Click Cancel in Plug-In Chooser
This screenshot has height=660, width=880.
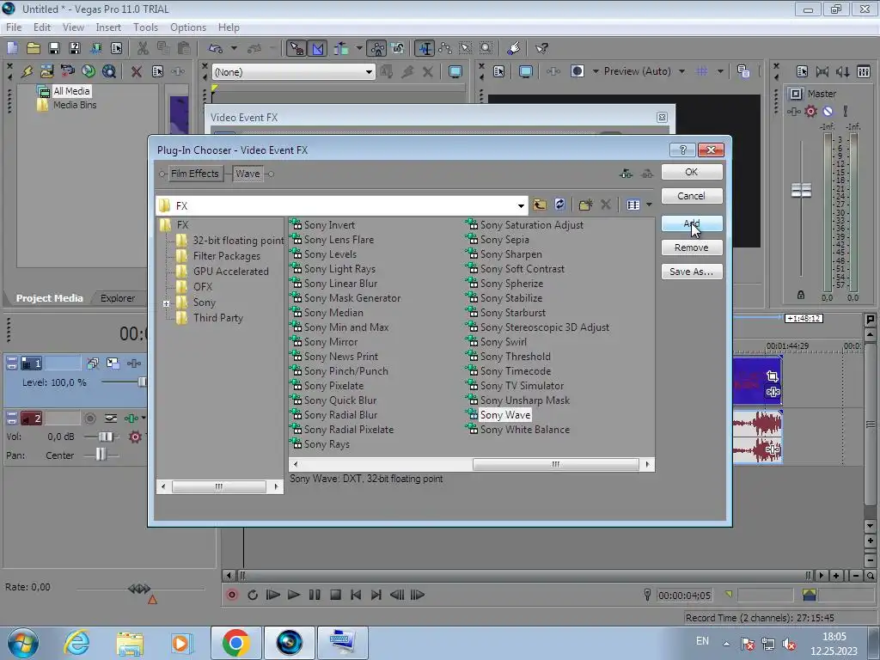[692, 196]
